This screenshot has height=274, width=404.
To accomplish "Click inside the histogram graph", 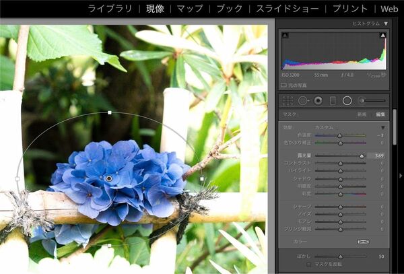I will click(x=334, y=50).
